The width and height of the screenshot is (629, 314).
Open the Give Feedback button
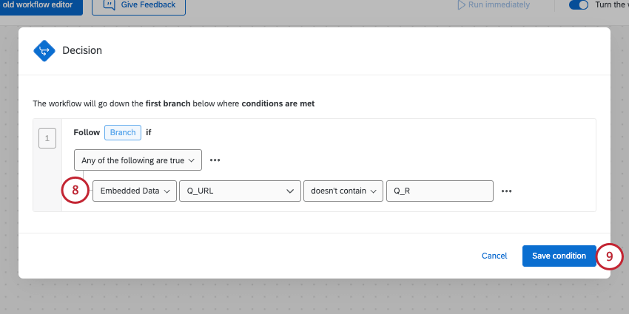[138, 5]
